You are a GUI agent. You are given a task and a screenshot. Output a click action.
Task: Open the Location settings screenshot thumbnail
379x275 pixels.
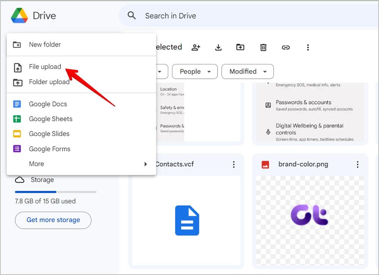(x=199, y=112)
